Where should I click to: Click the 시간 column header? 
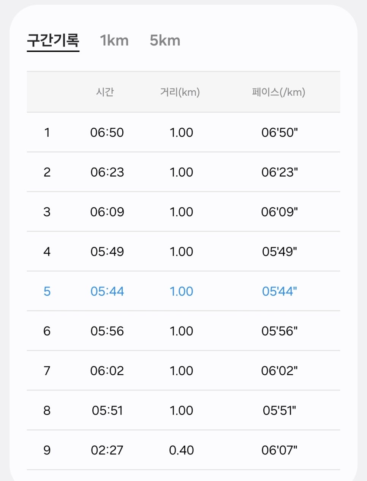[105, 92]
